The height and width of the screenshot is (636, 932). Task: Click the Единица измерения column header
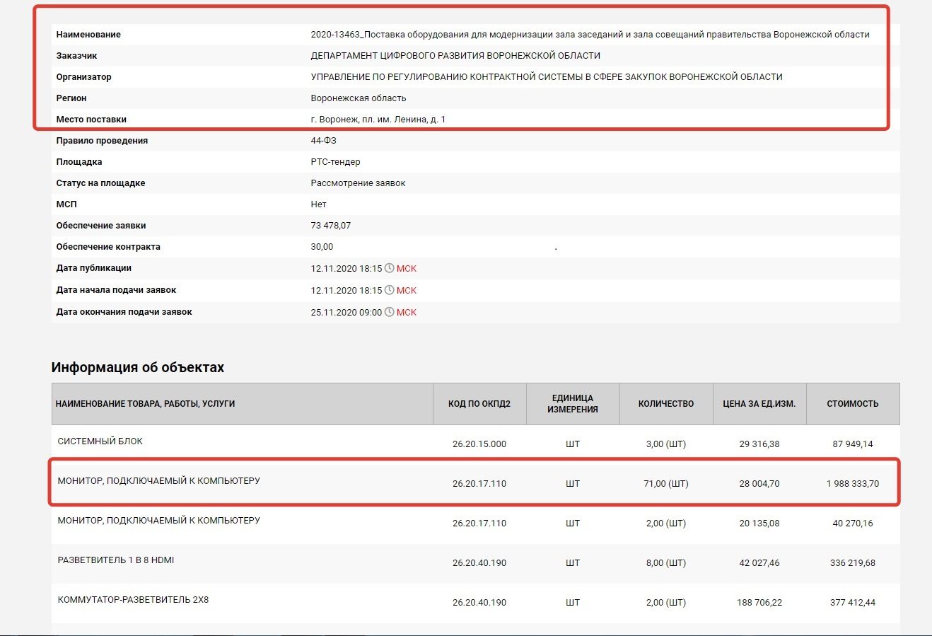point(572,404)
